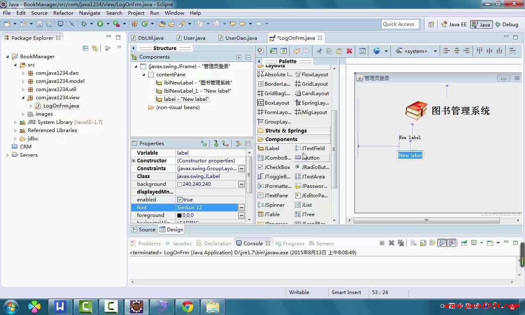525x315 pixels.
Task: Switch to the Source tab
Action: point(144,230)
